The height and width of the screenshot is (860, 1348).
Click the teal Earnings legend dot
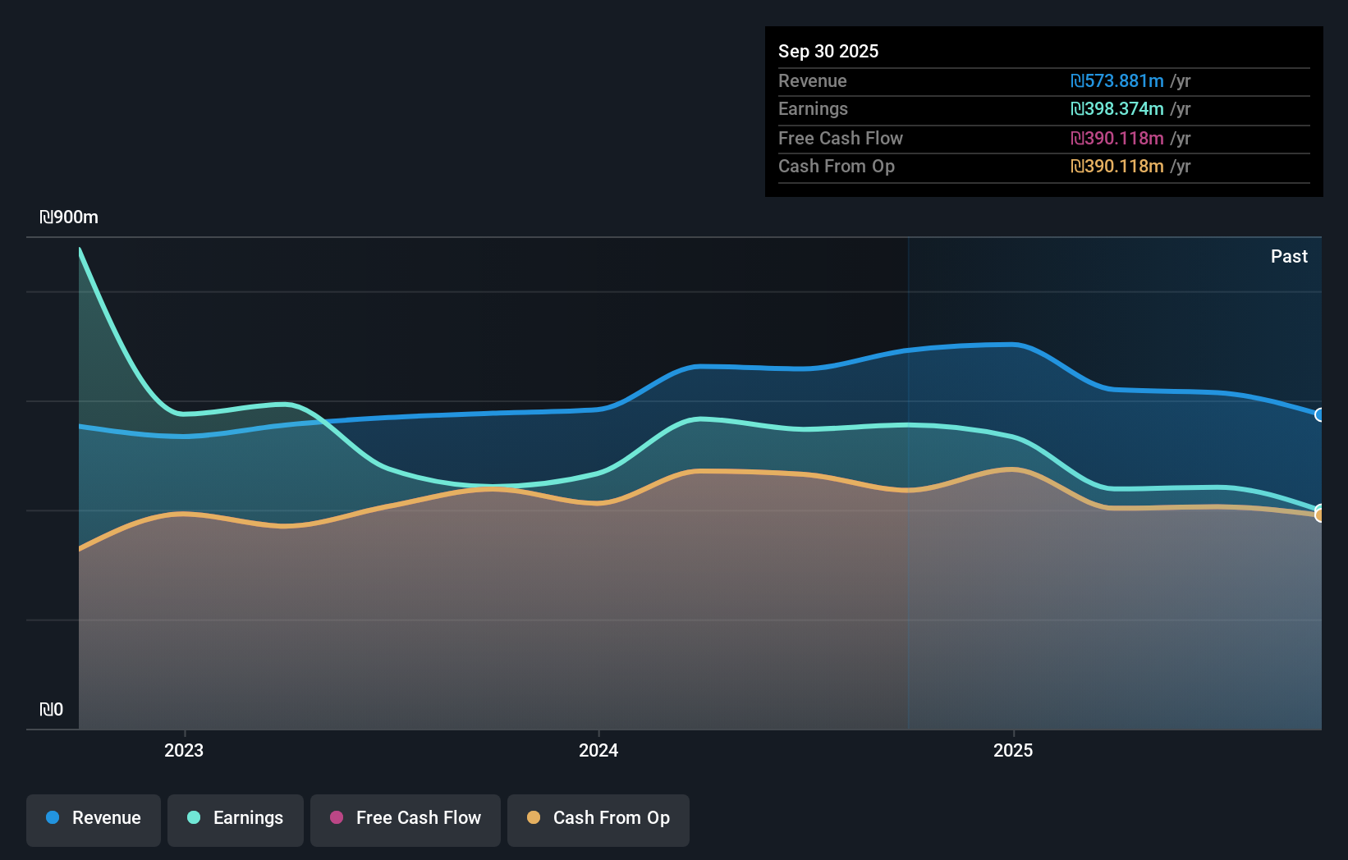pos(192,818)
